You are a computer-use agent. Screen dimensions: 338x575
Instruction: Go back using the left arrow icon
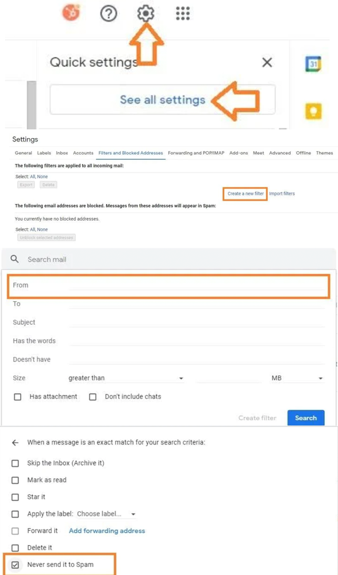point(15,443)
